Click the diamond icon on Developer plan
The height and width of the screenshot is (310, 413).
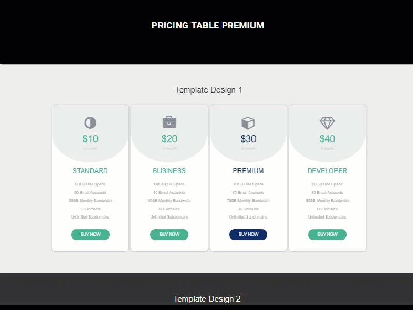click(x=327, y=122)
